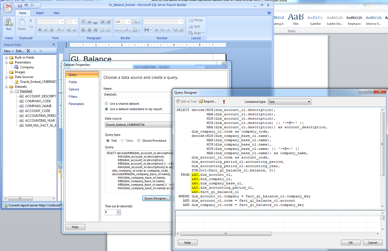Increase the Time out seconds value
The width and height of the screenshot is (388, 251).
coord(119,211)
